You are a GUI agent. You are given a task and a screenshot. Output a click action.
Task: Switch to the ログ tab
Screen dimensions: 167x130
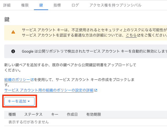(x=75, y=5)
